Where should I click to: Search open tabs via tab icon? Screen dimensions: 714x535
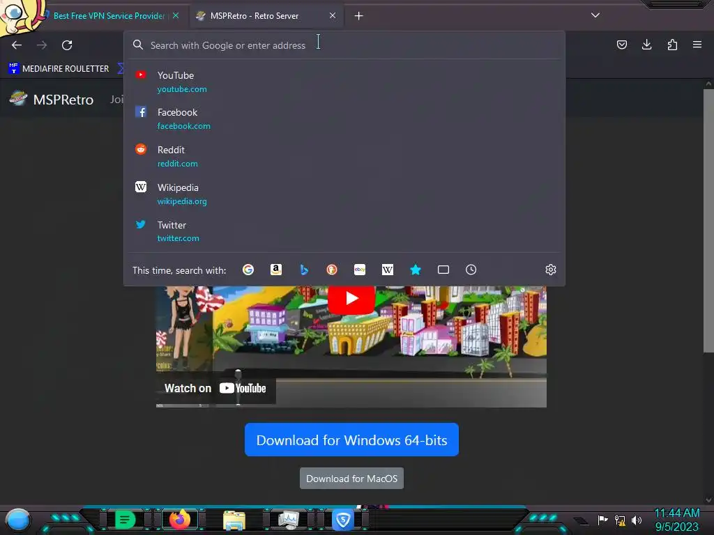click(x=443, y=270)
